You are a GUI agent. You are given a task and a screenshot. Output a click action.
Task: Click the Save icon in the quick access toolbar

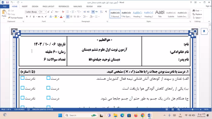click(x=7, y=2)
